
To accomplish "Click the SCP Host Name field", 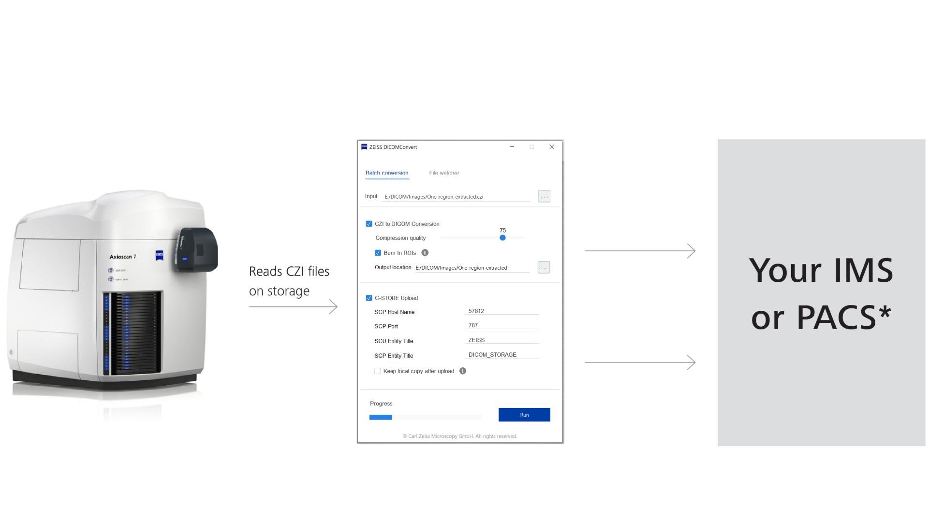I will pyautogui.click(x=501, y=311).
